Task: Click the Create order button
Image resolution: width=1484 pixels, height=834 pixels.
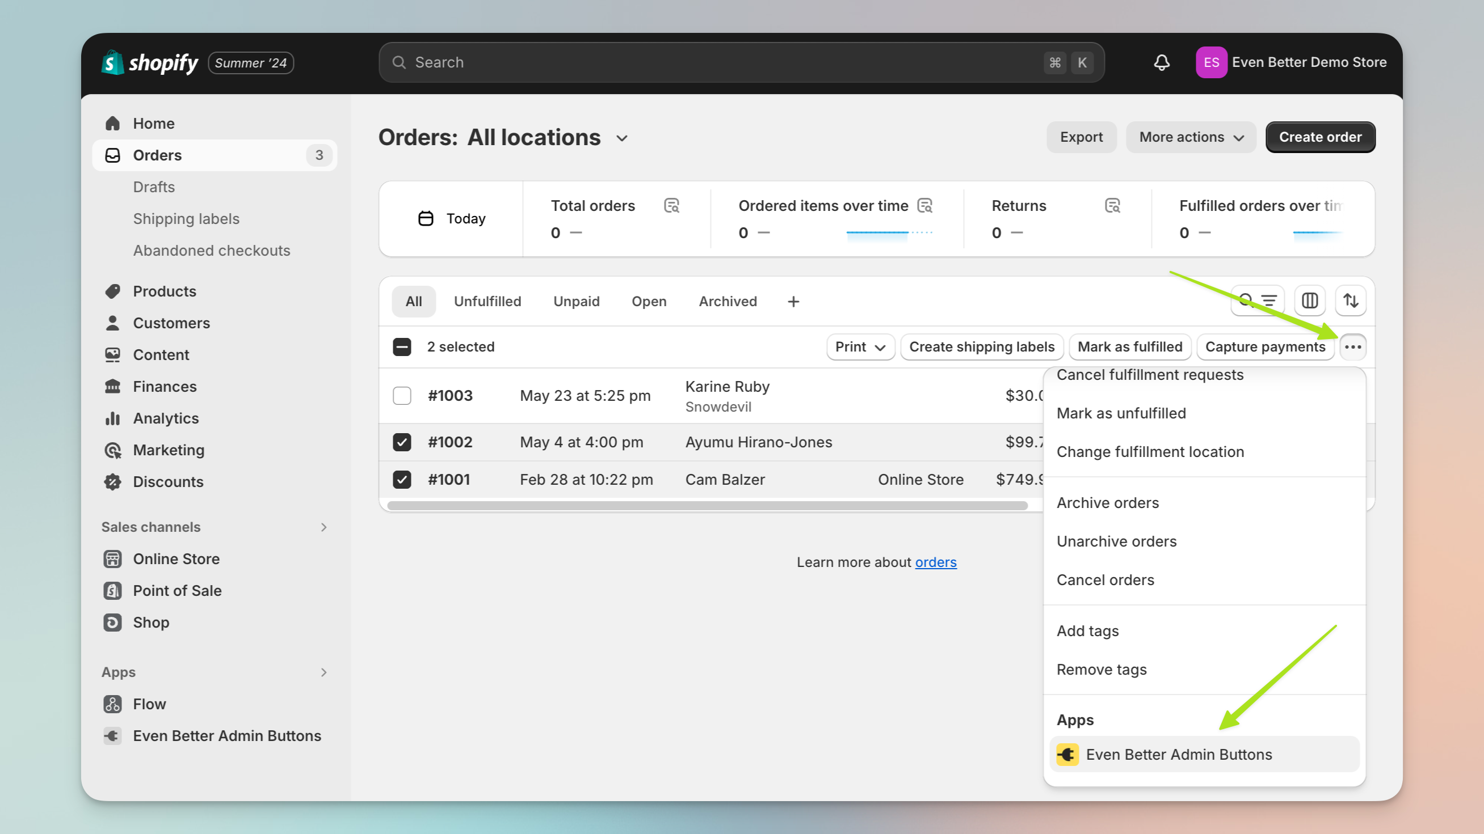Action: (x=1320, y=137)
